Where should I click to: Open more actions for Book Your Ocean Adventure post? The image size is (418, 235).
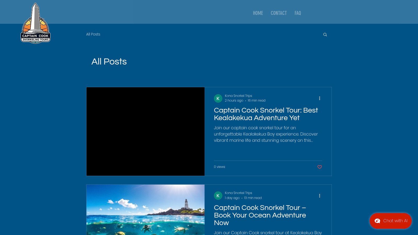[x=320, y=196]
